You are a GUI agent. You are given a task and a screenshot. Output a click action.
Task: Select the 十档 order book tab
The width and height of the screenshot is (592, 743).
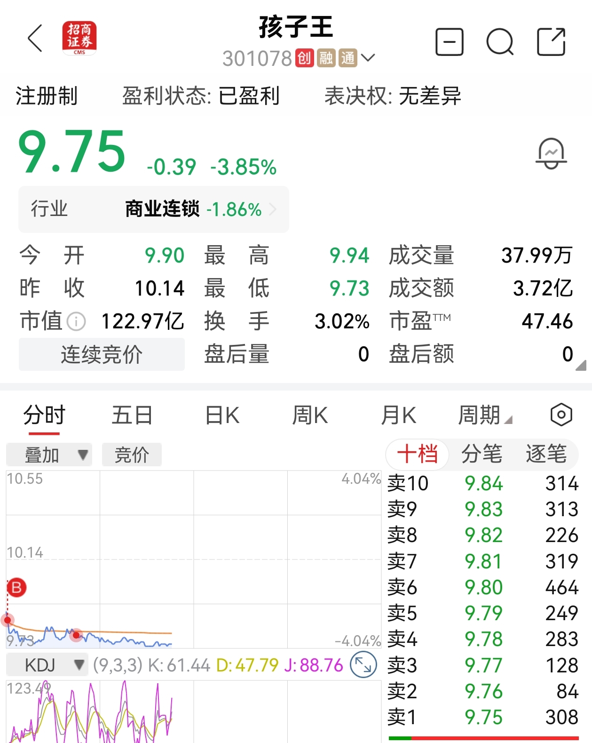(418, 454)
